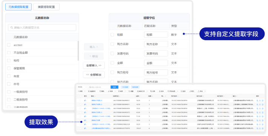Click the middle edit icon in the 43.69 row
The height and width of the screenshot is (136, 268).
pyautogui.click(x=260, y=112)
